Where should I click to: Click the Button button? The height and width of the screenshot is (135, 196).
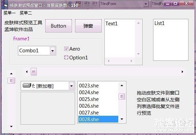[x=58, y=26]
